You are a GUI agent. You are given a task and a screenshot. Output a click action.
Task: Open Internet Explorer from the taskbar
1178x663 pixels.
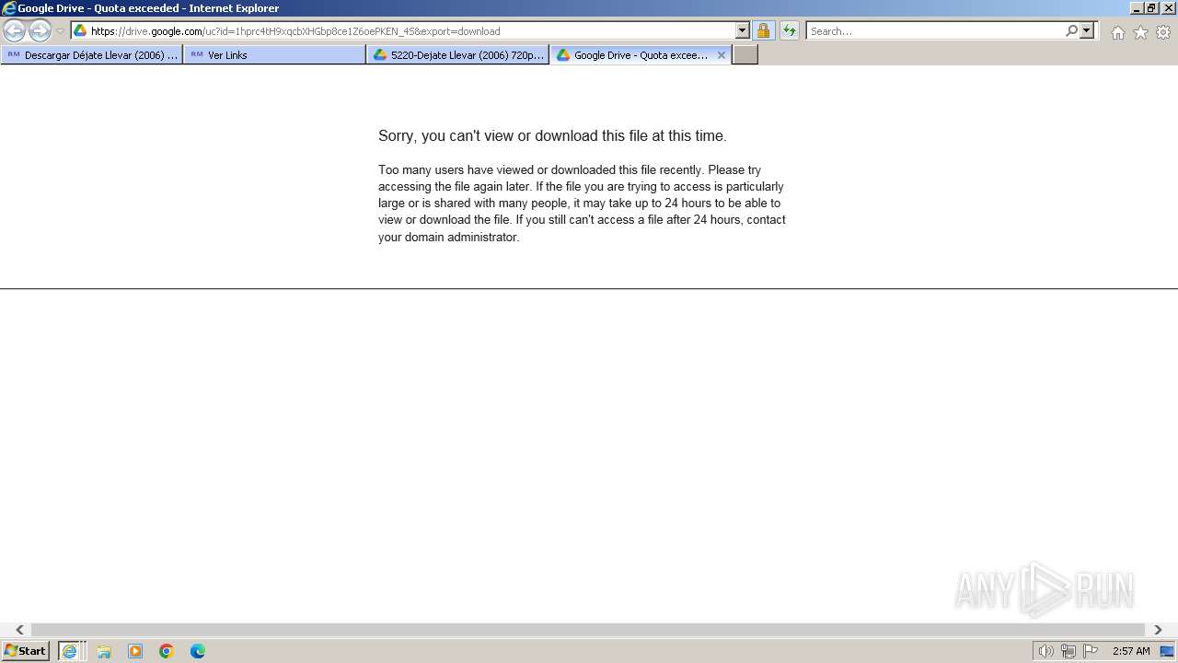click(70, 651)
